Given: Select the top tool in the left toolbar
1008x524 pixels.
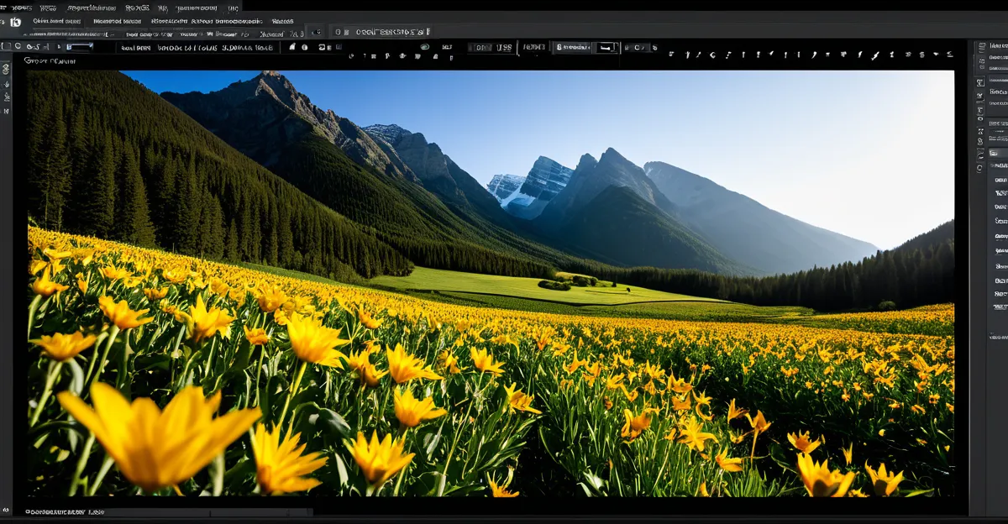Looking at the screenshot, I should [x=7, y=70].
